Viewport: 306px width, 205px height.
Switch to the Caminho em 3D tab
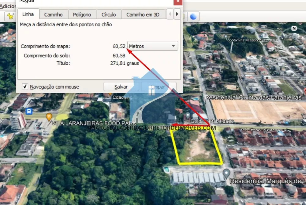pos(144,14)
